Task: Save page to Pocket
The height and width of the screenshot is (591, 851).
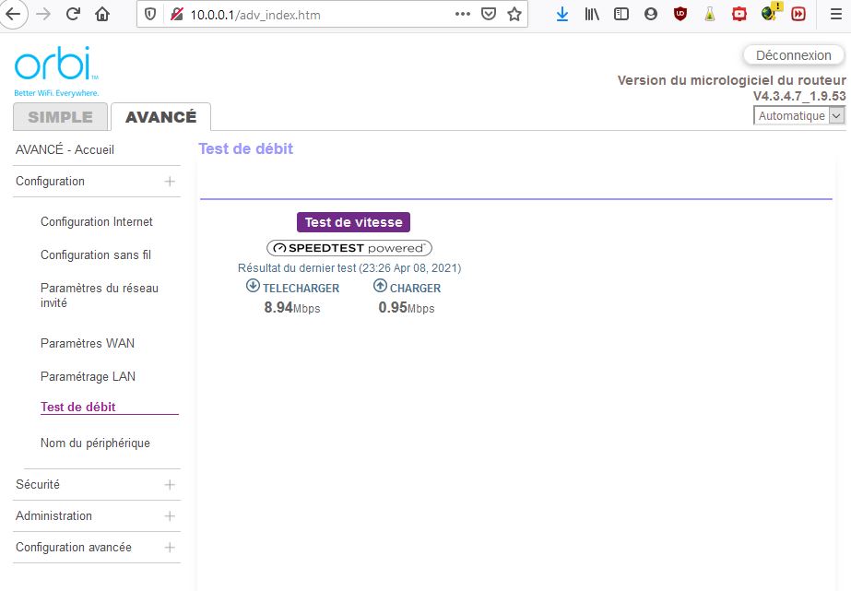Action: (x=489, y=15)
